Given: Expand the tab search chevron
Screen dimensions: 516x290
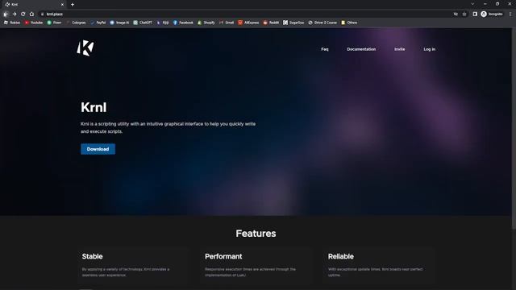Looking at the screenshot, I should point(472,4).
